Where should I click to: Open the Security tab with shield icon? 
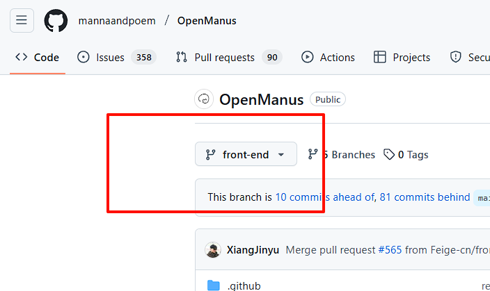(x=468, y=58)
